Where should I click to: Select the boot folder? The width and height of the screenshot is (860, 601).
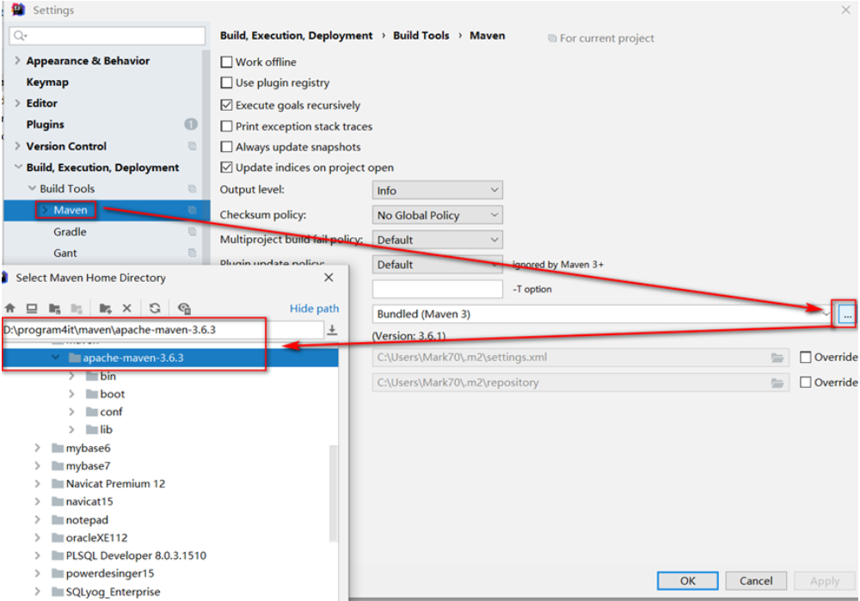[x=113, y=395]
